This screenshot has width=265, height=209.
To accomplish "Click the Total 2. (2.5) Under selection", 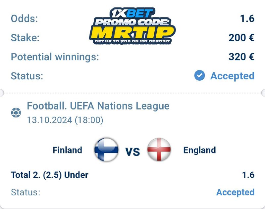I will [x=50, y=175].
